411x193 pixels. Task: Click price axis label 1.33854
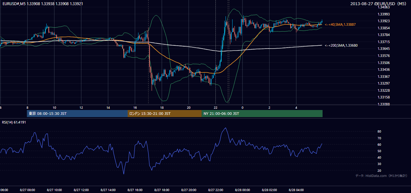384,28
